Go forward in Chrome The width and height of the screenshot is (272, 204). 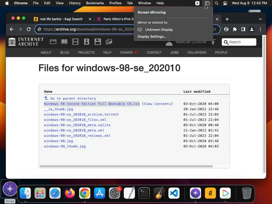pyautogui.click(x=20, y=29)
